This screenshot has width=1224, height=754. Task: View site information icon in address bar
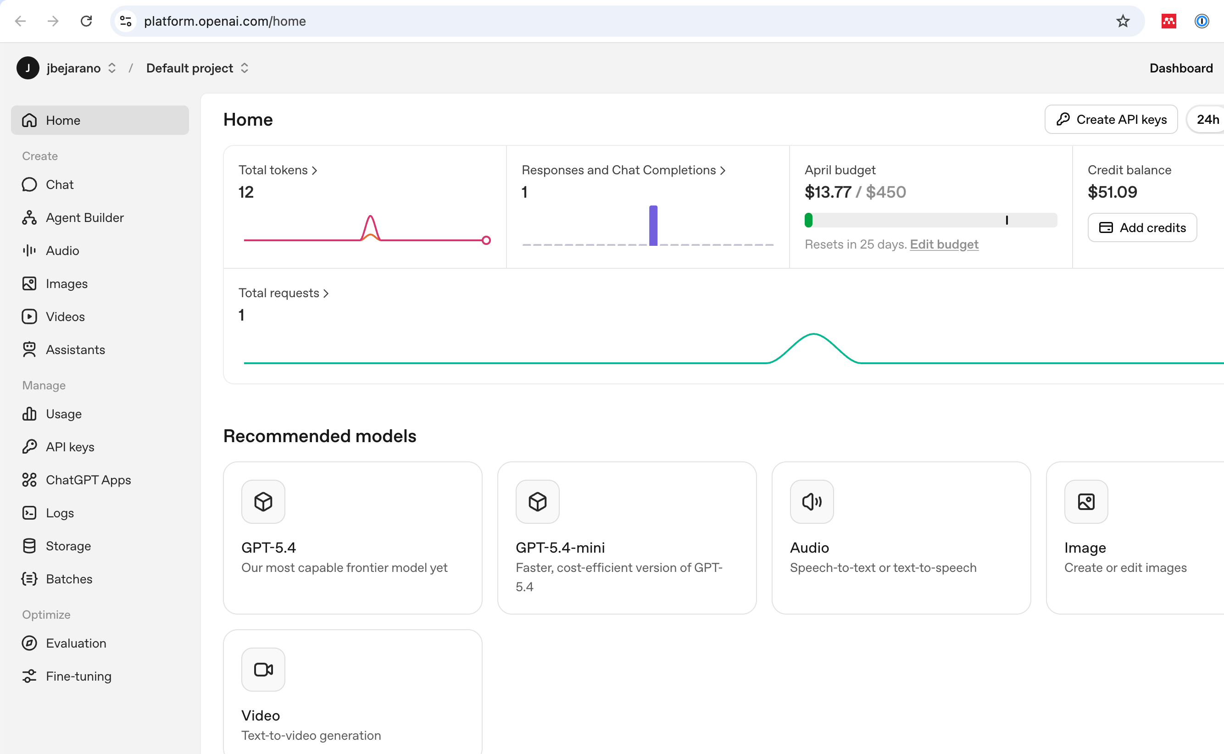(x=126, y=21)
